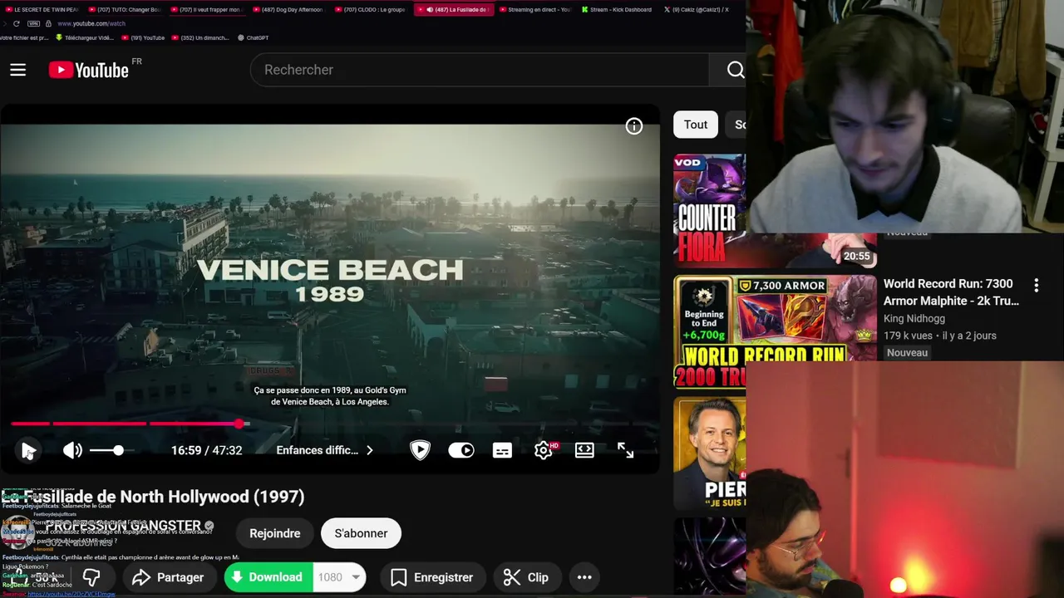Switch to 'Stream - Kick Dashboard' tab
The width and height of the screenshot is (1064, 598).
click(617, 10)
